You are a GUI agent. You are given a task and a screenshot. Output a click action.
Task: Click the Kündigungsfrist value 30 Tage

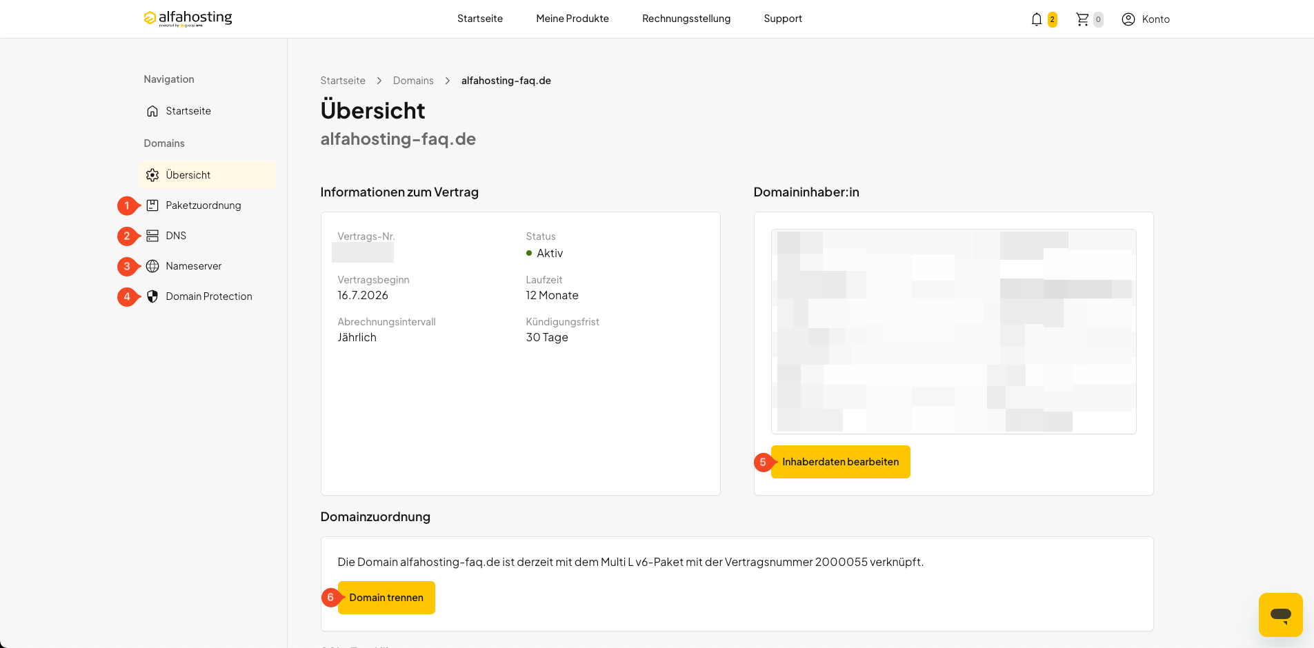[547, 337]
